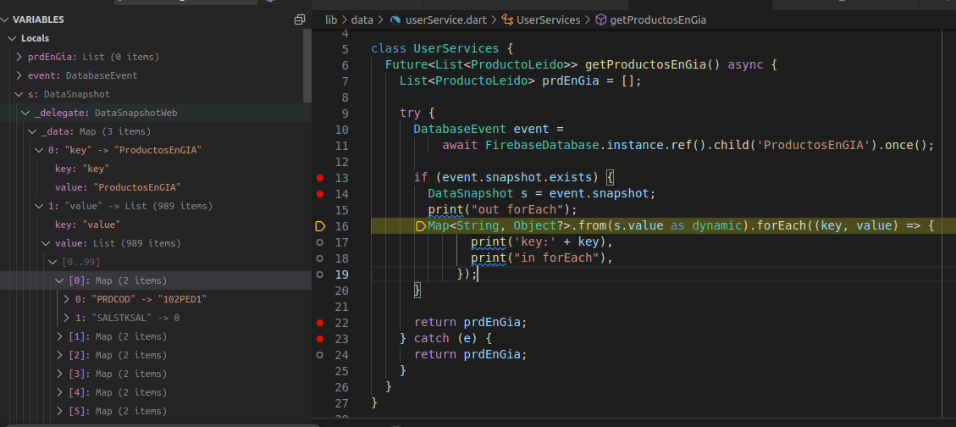The width and height of the screenshot is (956, 427).
Task: Disable the breakpoint on line 22
Action: point(320,322)
